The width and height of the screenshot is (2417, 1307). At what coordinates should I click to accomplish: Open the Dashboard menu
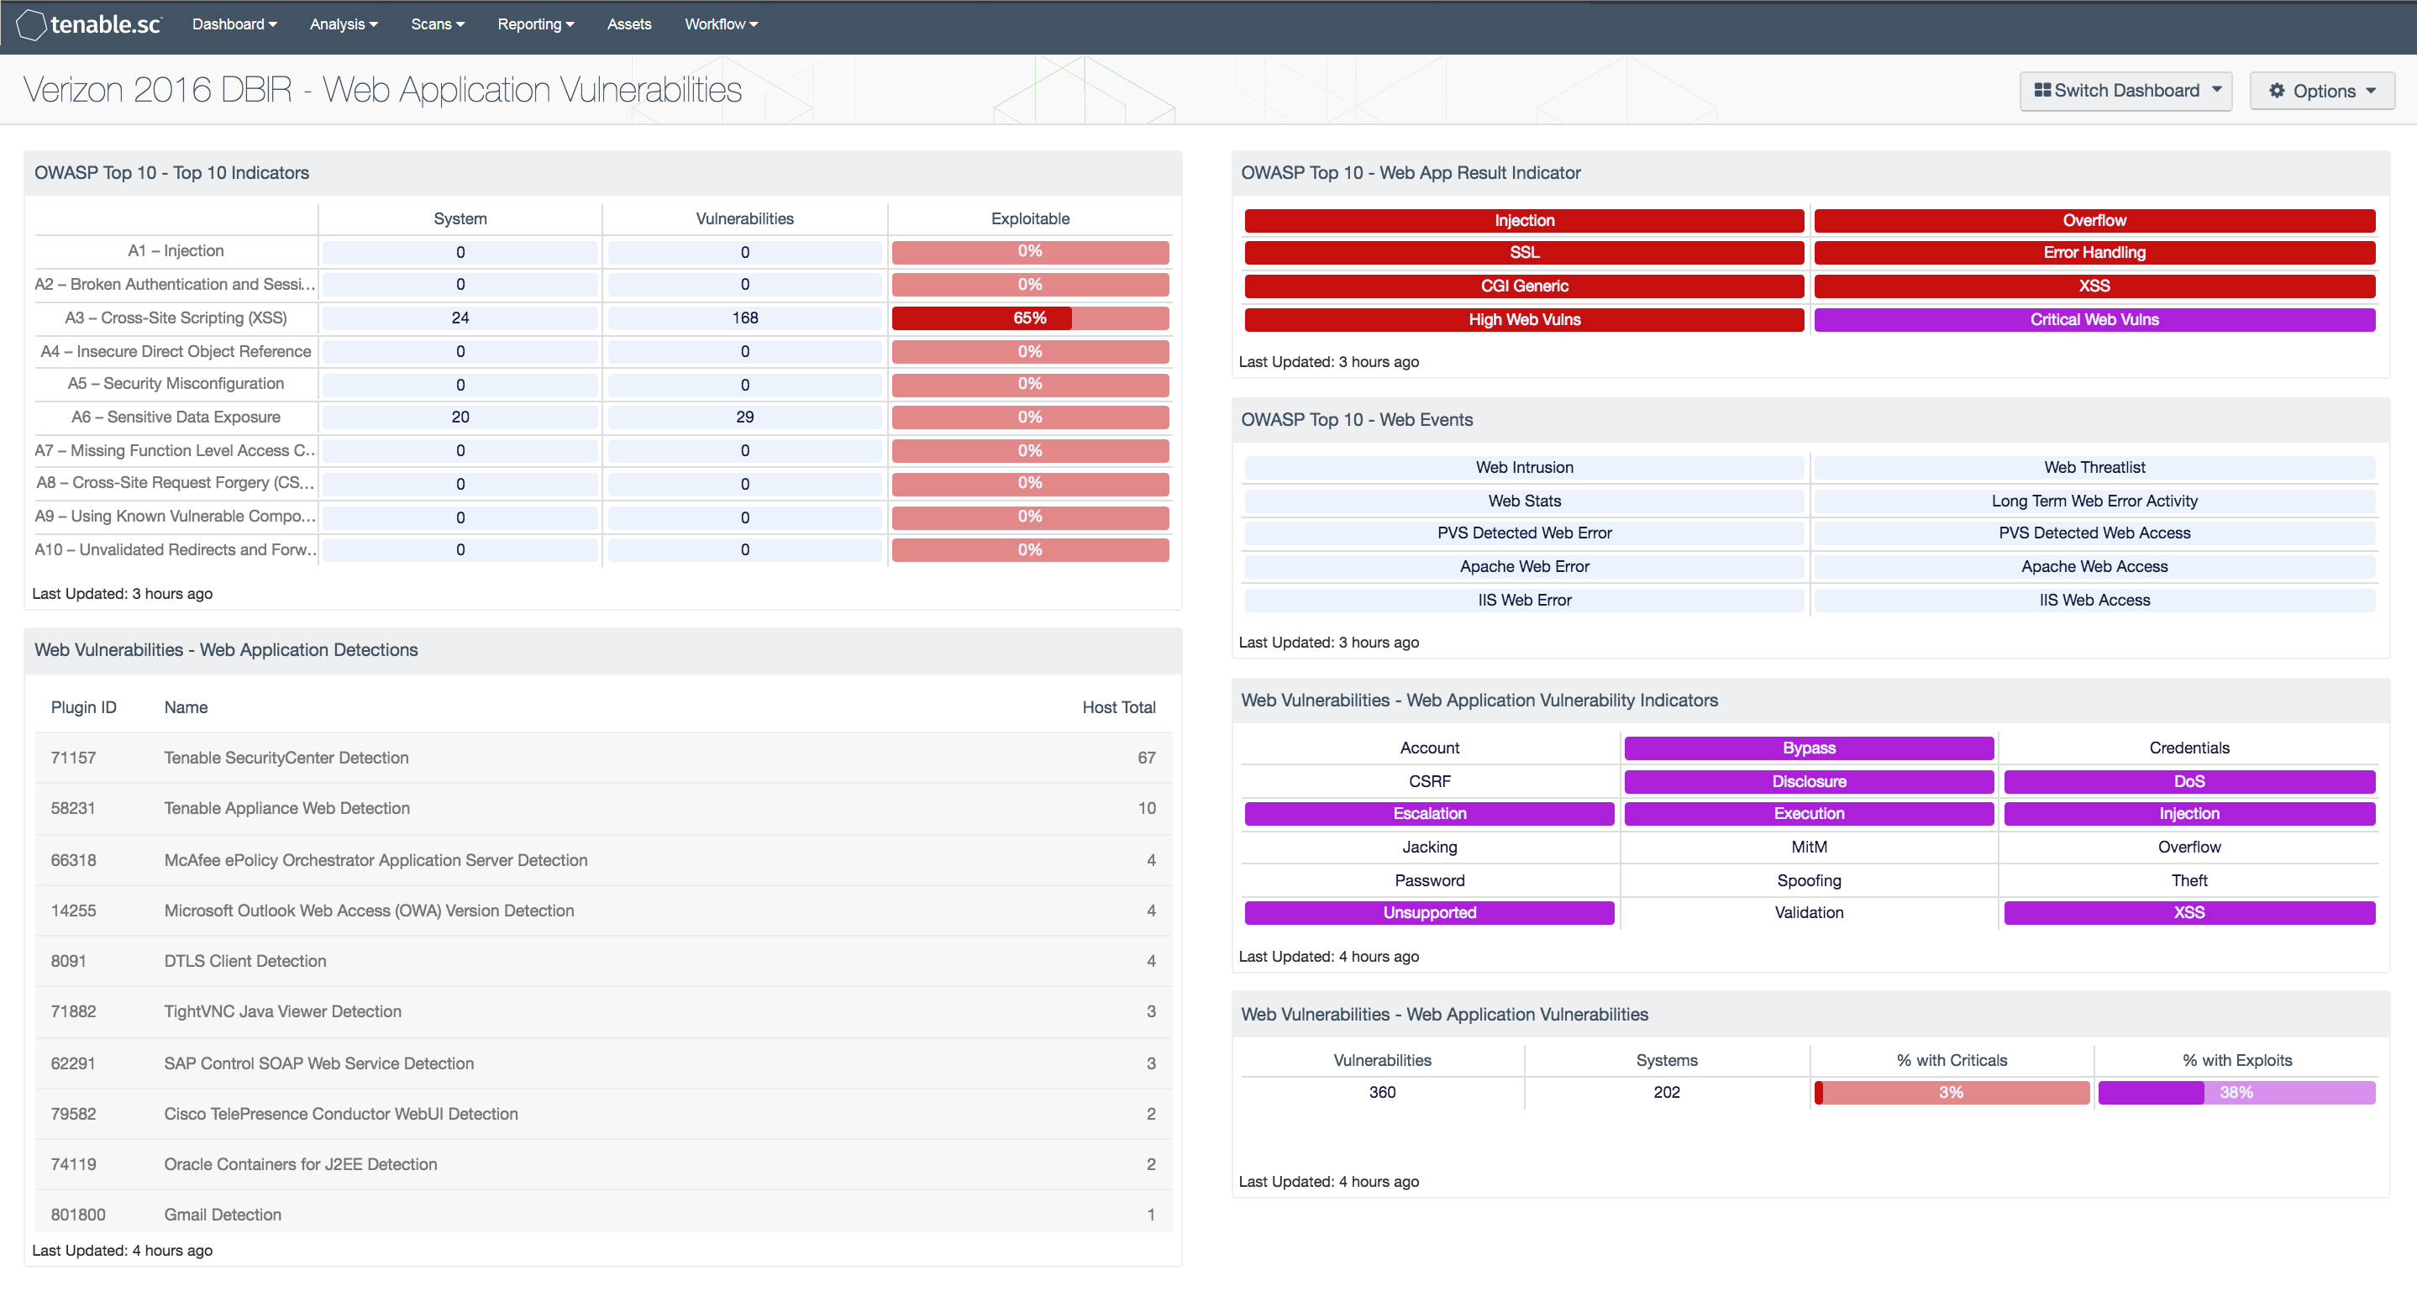[234, 24]
